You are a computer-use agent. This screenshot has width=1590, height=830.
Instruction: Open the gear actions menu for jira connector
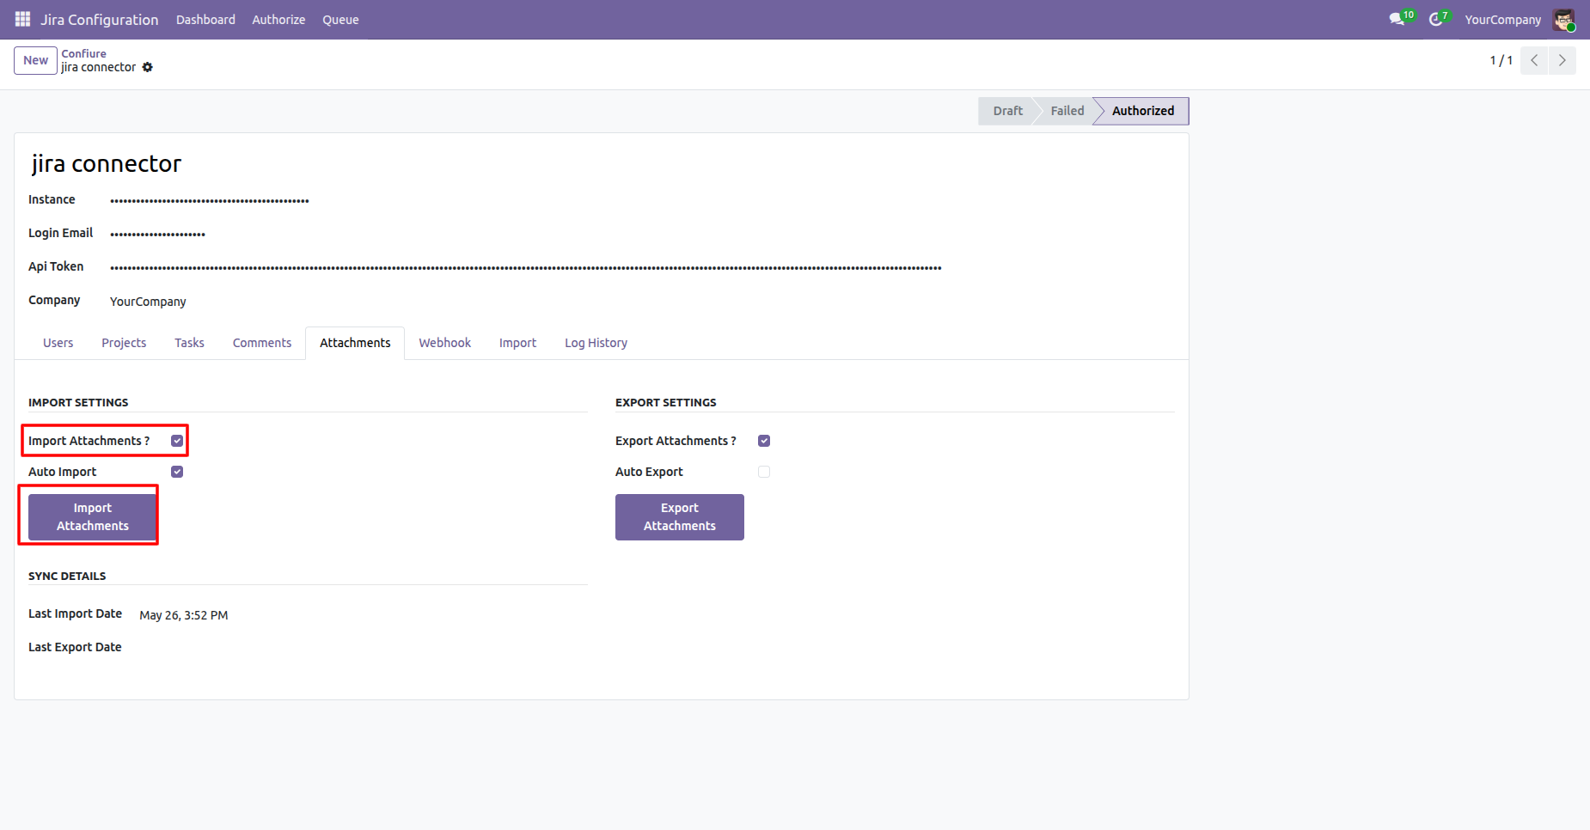click(148, 67)
